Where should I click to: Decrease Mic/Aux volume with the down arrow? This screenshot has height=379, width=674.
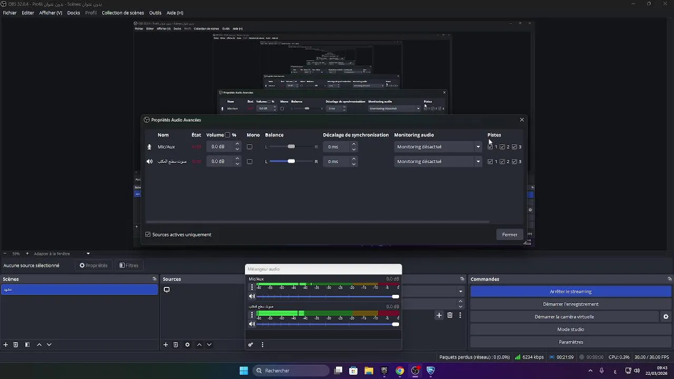237,149
